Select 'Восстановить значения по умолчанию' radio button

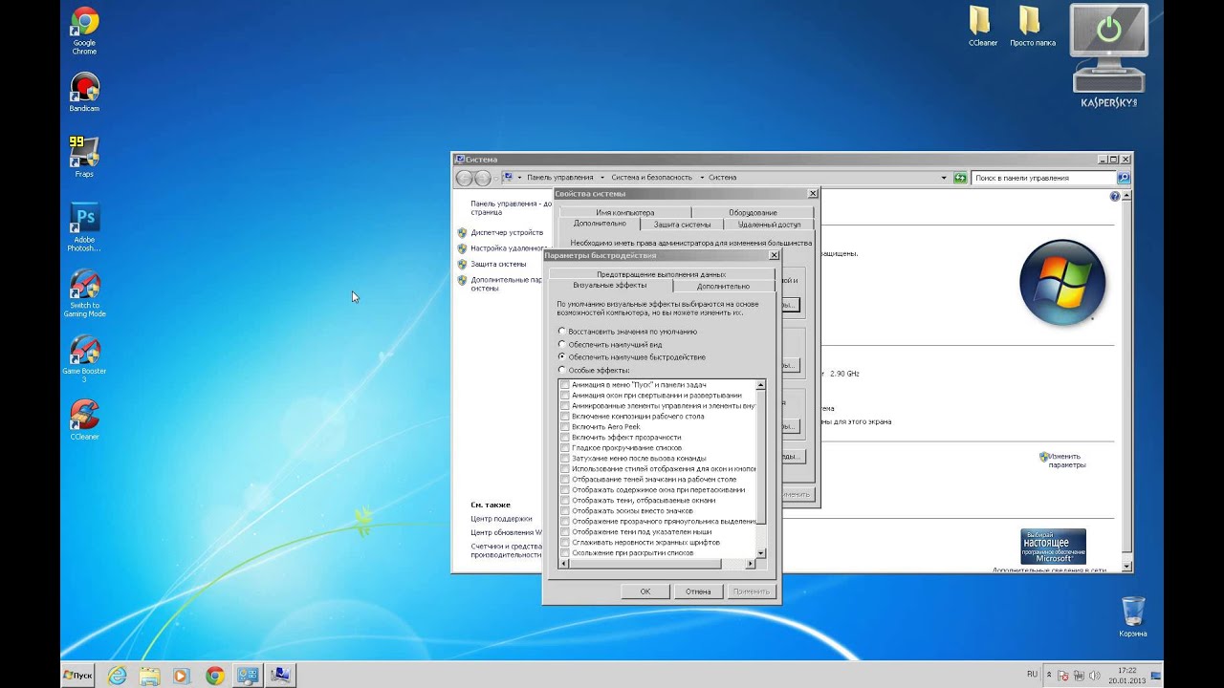click(561, 332)
